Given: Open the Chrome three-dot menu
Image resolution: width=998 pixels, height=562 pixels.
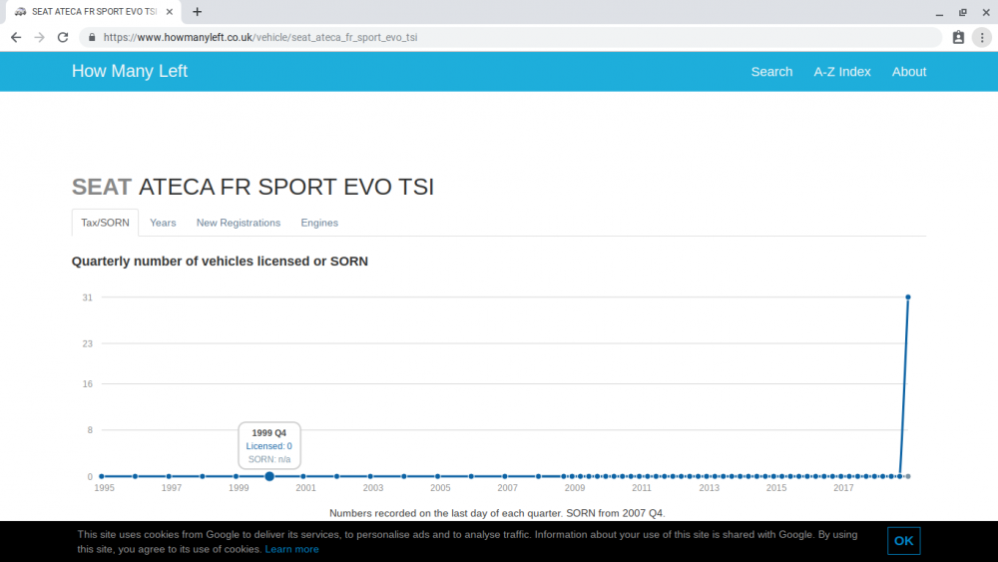Looking at the screenshot, I should (x=982, y=38).
